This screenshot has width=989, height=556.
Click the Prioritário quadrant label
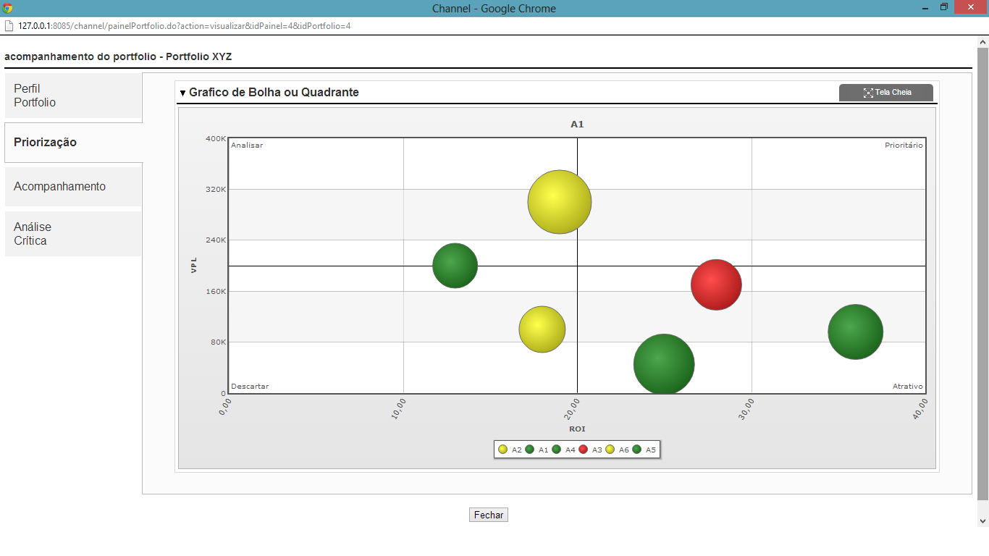[x=904, y=146]
